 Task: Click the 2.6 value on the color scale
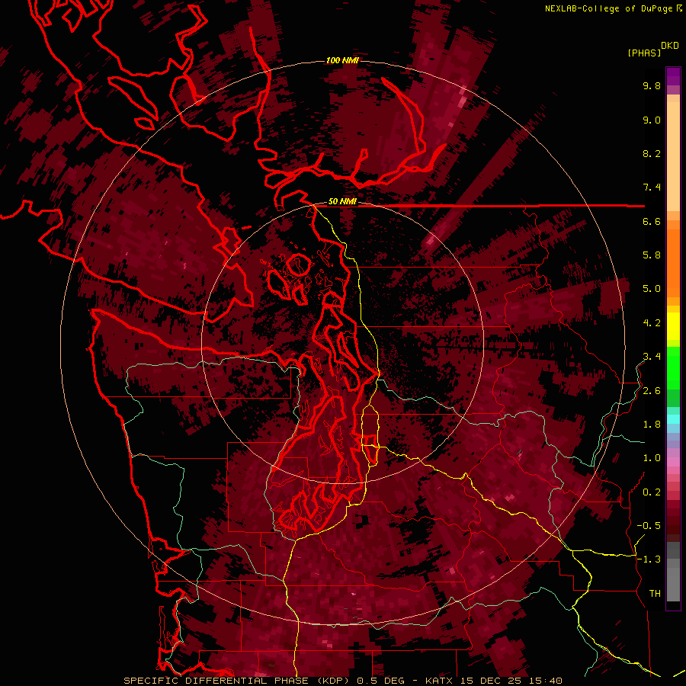(x=652, y=391)
